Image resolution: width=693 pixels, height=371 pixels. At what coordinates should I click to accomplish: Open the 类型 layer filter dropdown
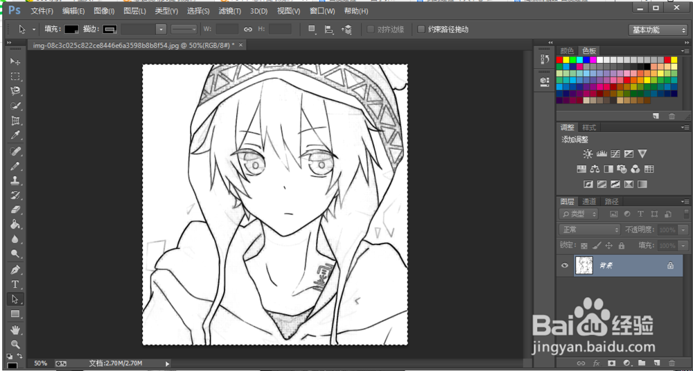579,214
